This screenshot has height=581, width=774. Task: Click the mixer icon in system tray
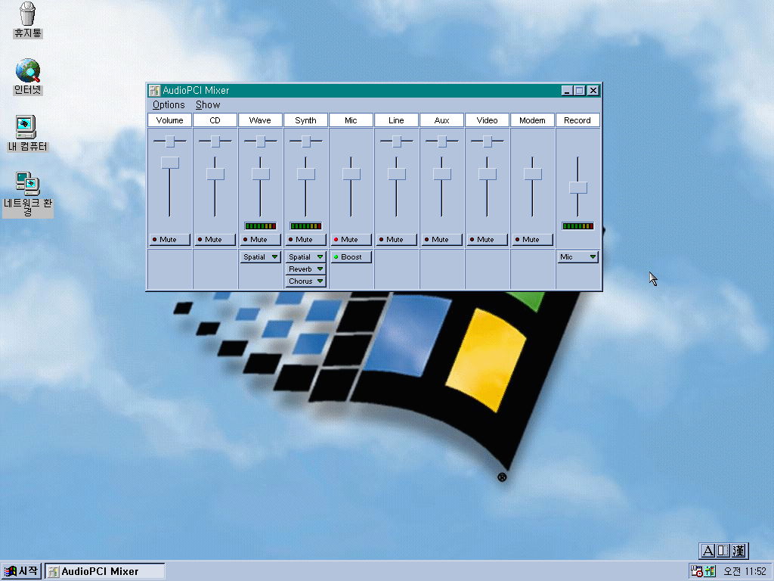pos(710,571)
